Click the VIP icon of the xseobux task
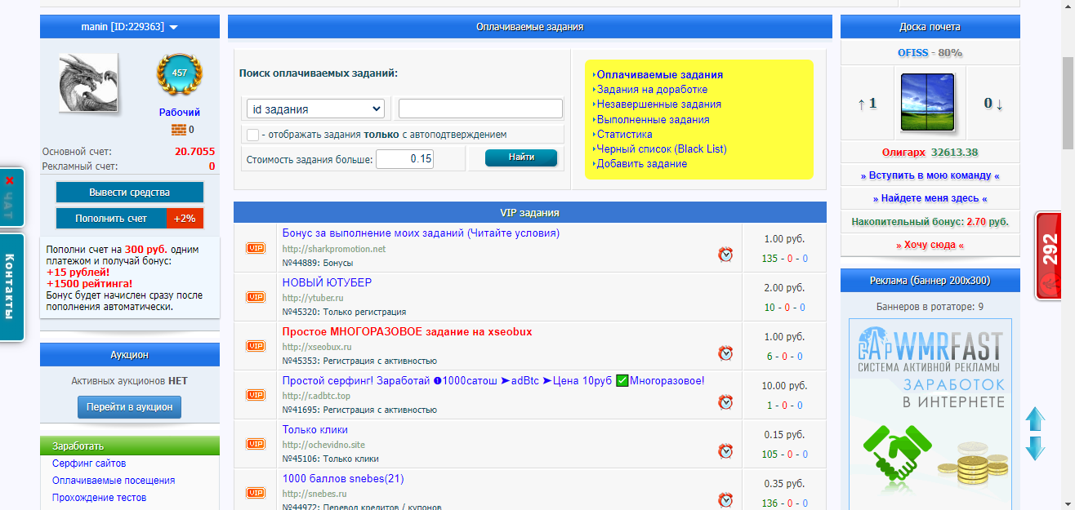Viewport: 1075px width, 510px height. [256, 346]
